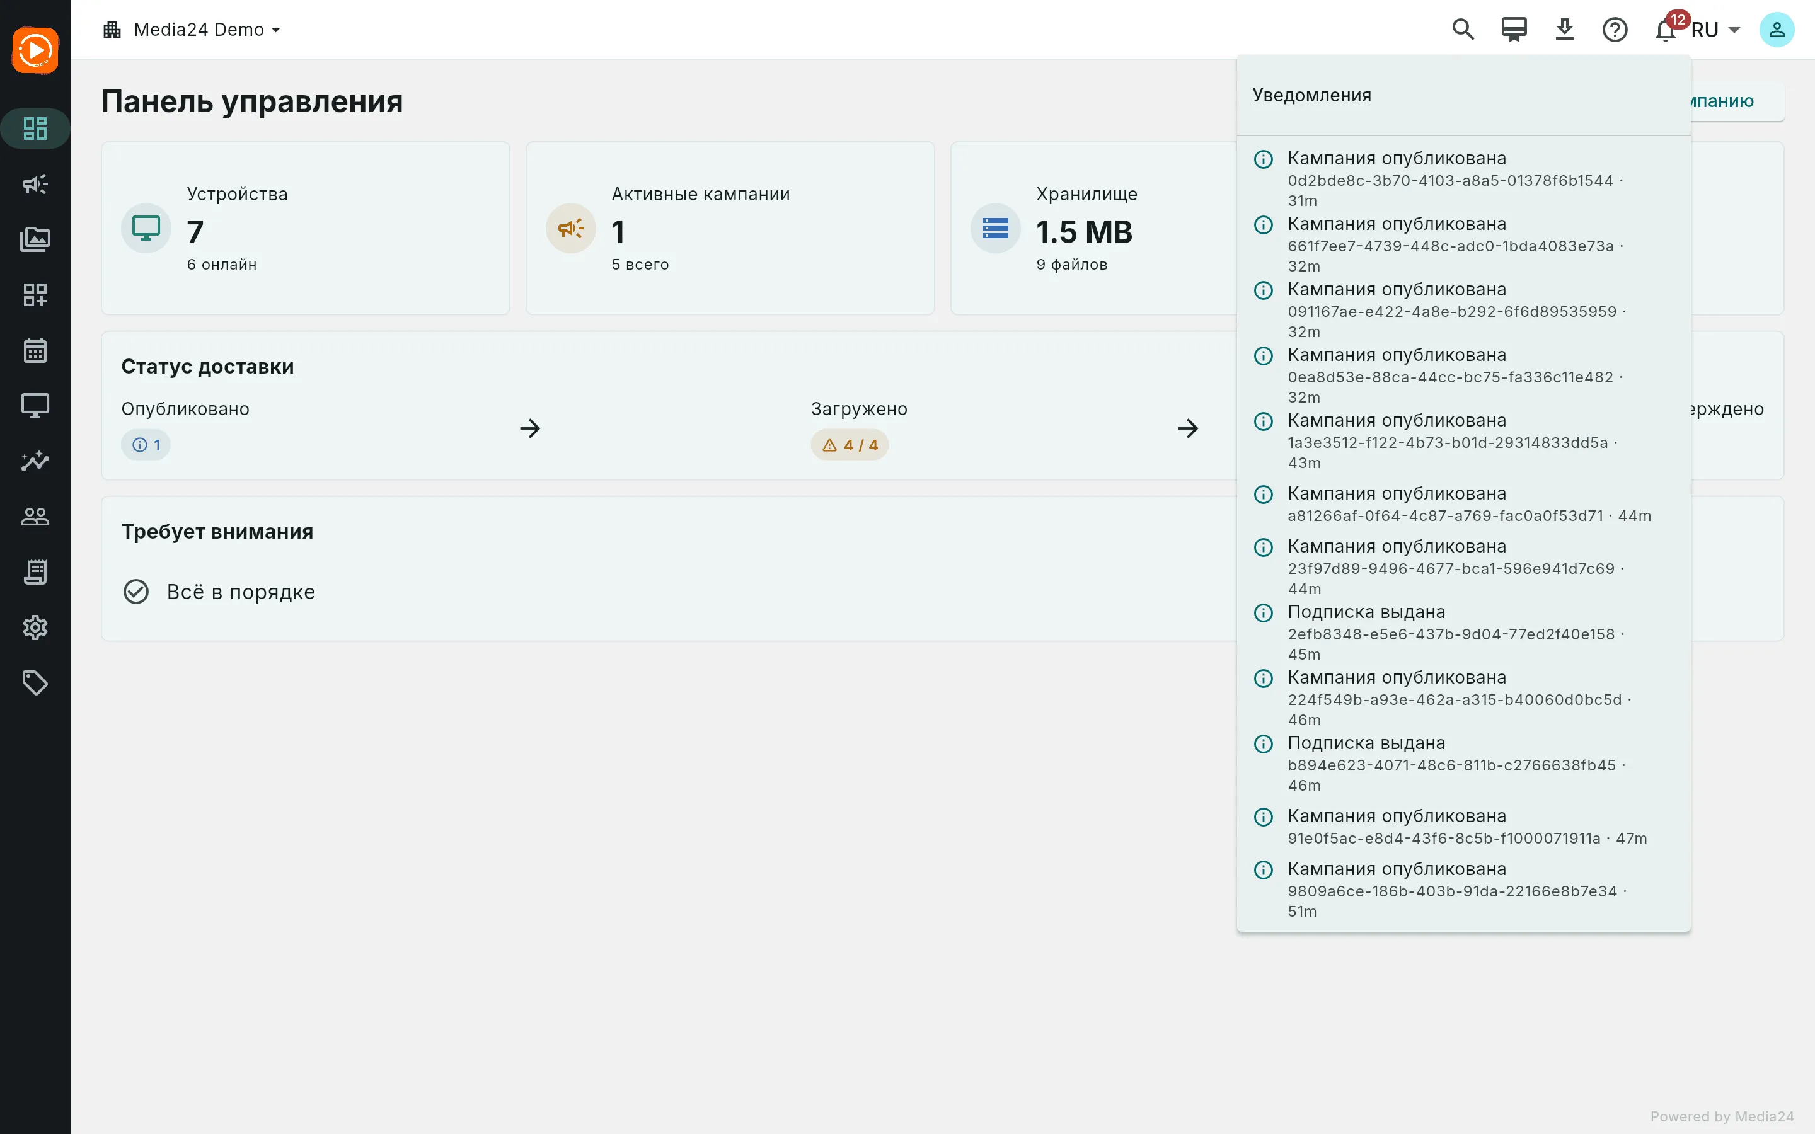Open notification 0d2bde8c campaign published
The height and width of the screenshot is (1134, 1815).
click(x=1463, y=178)
